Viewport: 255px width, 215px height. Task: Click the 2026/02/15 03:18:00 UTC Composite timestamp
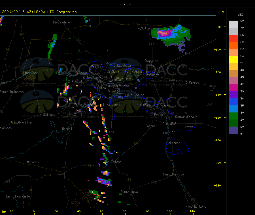point(39,12)
